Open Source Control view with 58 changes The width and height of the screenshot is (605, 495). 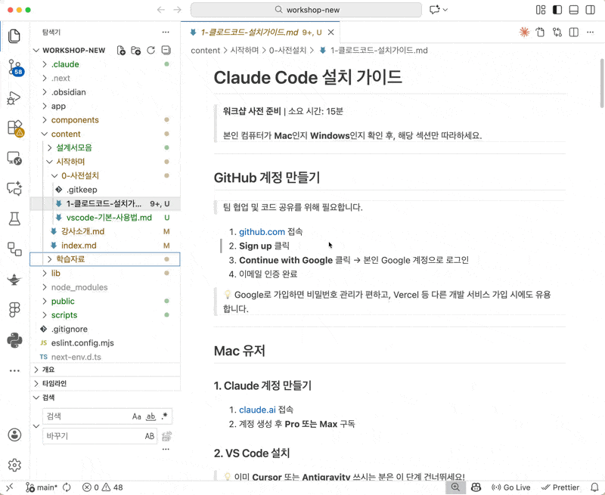click(14, 67)
